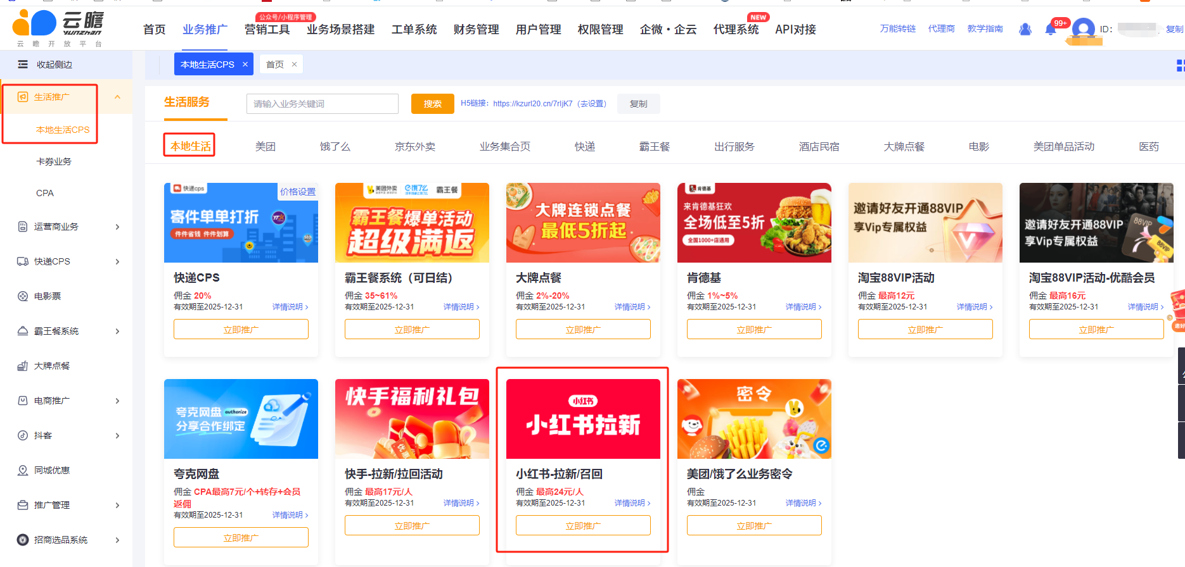Click 立即推广 under 小红书-拉新/召回

pos(583,525)
